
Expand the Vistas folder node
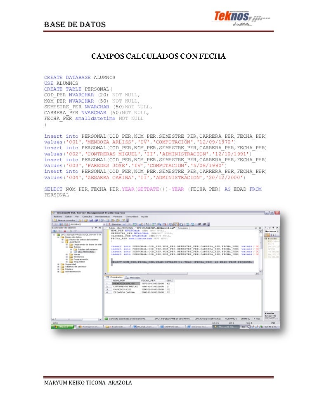click(66, 254)
